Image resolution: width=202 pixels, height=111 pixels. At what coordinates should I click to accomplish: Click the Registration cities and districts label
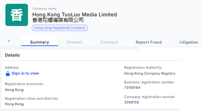(31, 98)
